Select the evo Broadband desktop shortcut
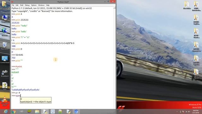Viewport: 202px width, 114px height. click(x=5, y=73)
